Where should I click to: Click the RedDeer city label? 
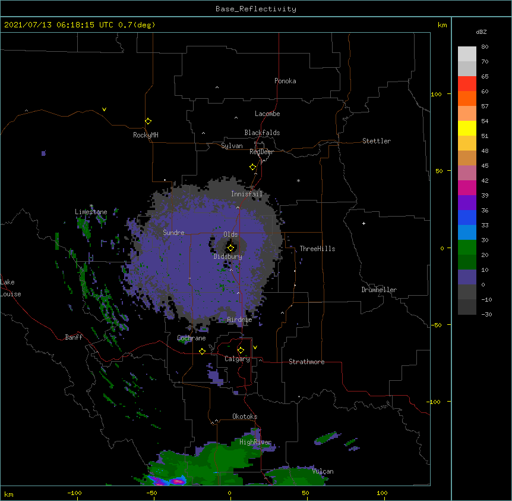click(261, 152)
